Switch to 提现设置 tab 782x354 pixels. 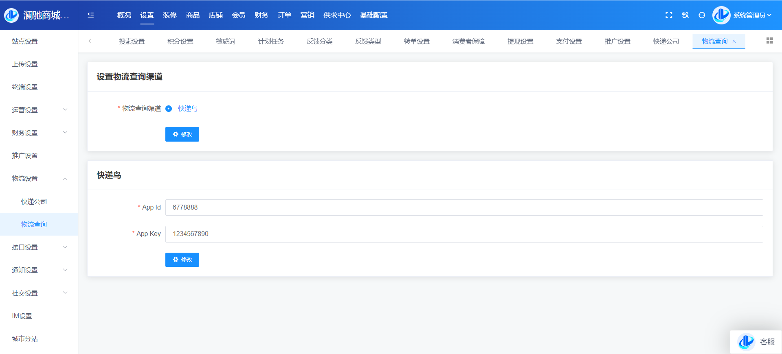pyautogui.click(x=520, y=42)
